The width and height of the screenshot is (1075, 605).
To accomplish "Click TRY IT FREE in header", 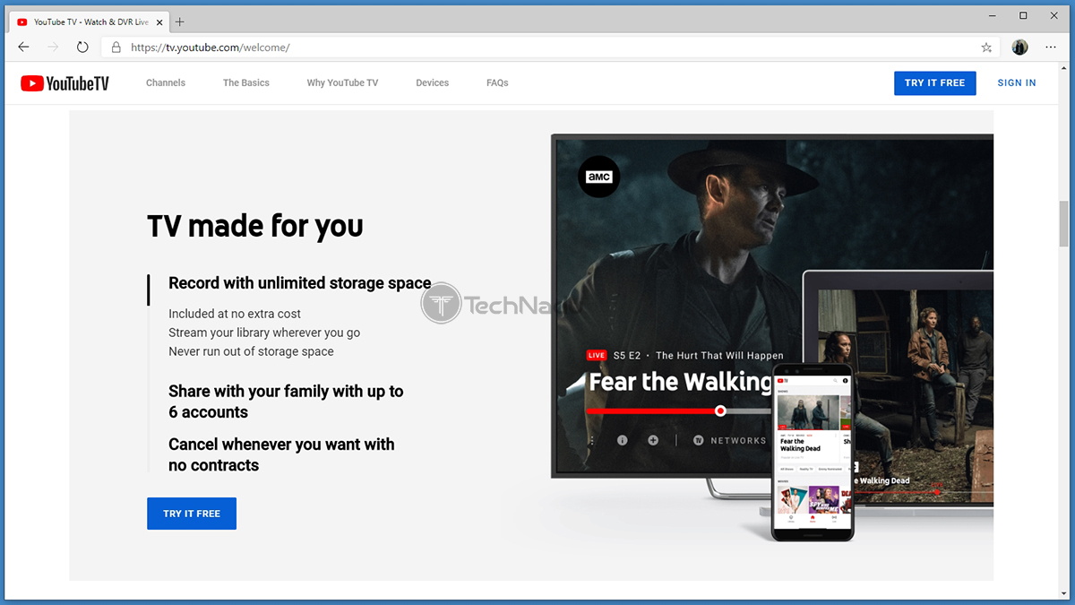I will pos(934,82).
